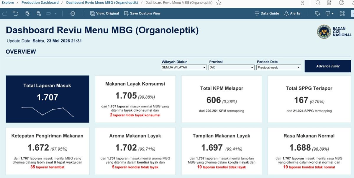
Task: Click the Tampilan Makanan Layak title
Action: 222,136
